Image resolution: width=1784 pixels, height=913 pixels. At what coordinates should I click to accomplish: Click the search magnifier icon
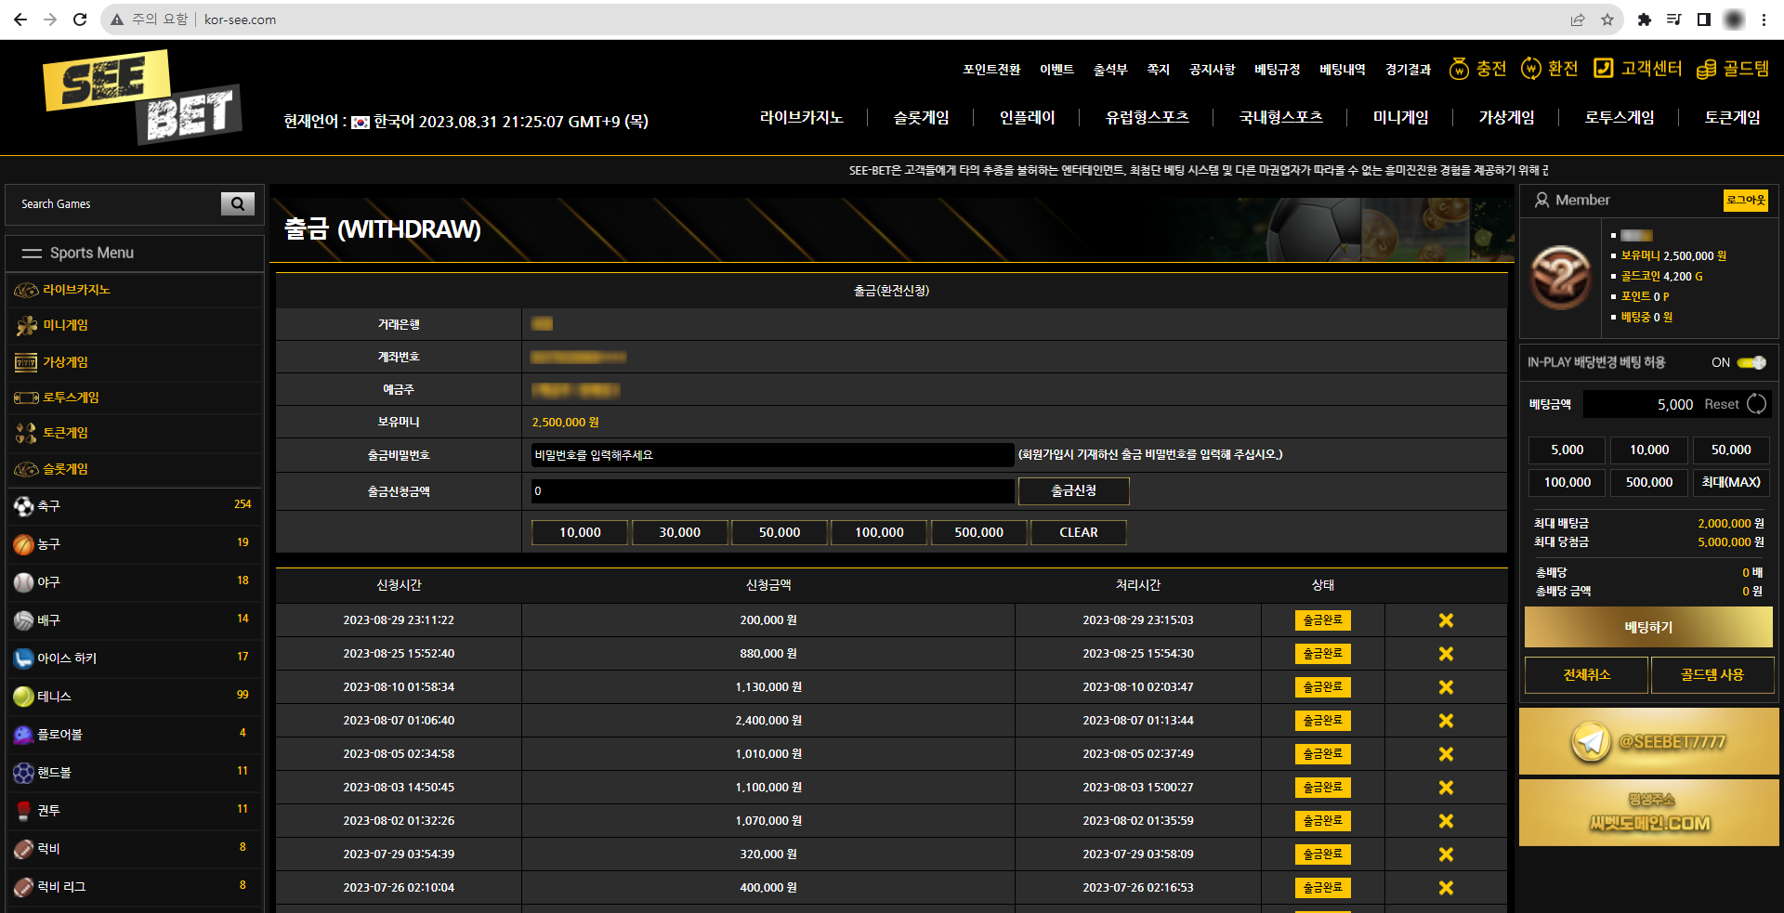237,203
